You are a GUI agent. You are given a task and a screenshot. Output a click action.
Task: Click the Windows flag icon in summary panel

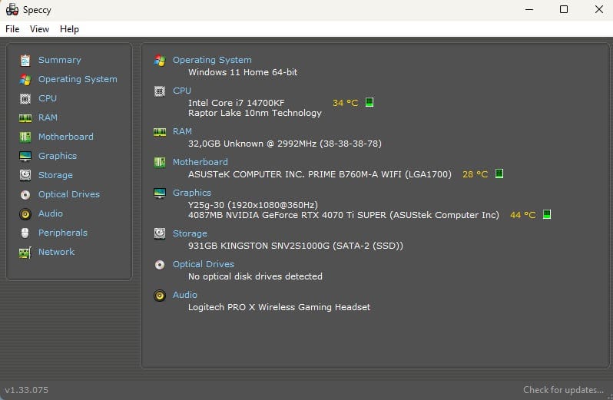click(160, 60)
